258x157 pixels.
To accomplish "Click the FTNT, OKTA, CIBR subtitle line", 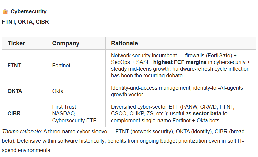I will [25, 22].
